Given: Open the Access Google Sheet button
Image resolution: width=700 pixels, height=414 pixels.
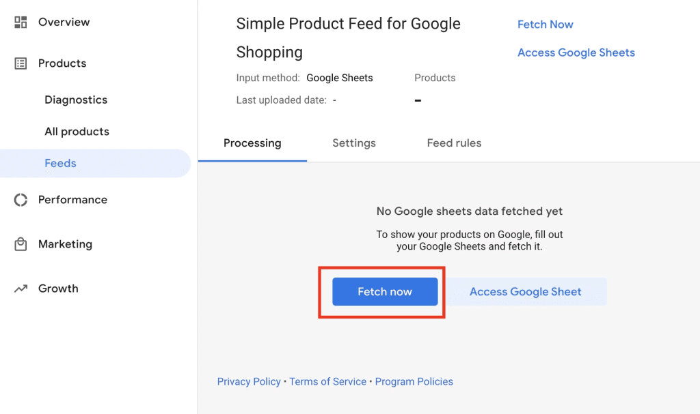Looking at the screenshot, I should 525,291.
